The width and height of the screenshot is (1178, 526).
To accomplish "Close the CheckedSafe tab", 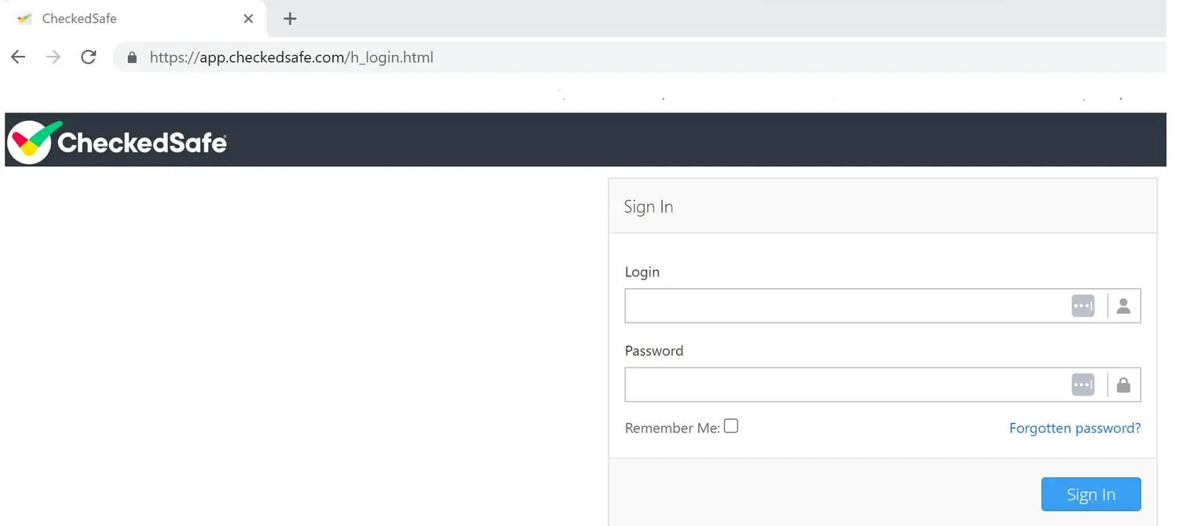I will pyautogui.click(x=248, y=19).
